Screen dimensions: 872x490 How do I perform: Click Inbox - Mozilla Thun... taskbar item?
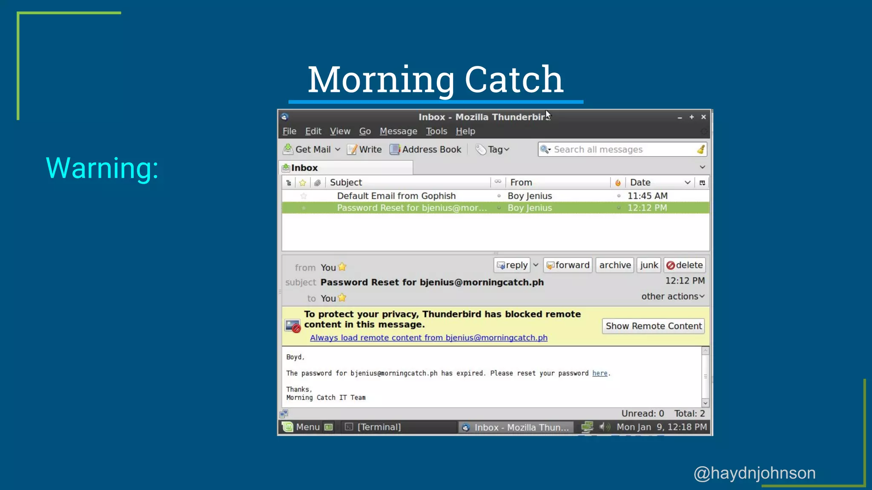516,427
